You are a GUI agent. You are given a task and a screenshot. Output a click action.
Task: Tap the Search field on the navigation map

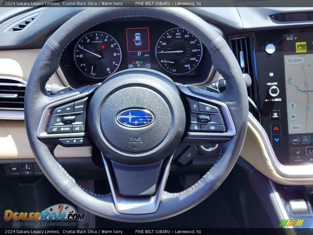point(296,60)
